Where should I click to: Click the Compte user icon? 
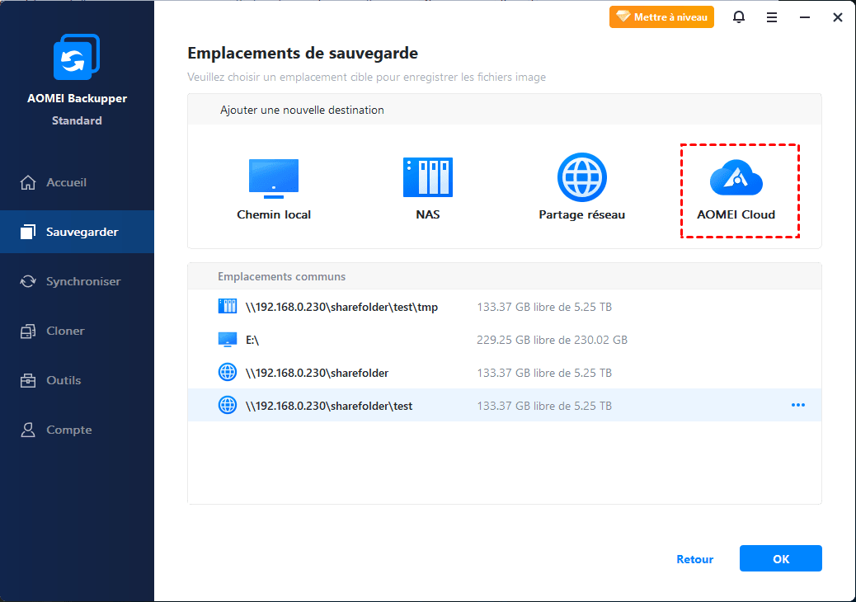tap(28, 430)
